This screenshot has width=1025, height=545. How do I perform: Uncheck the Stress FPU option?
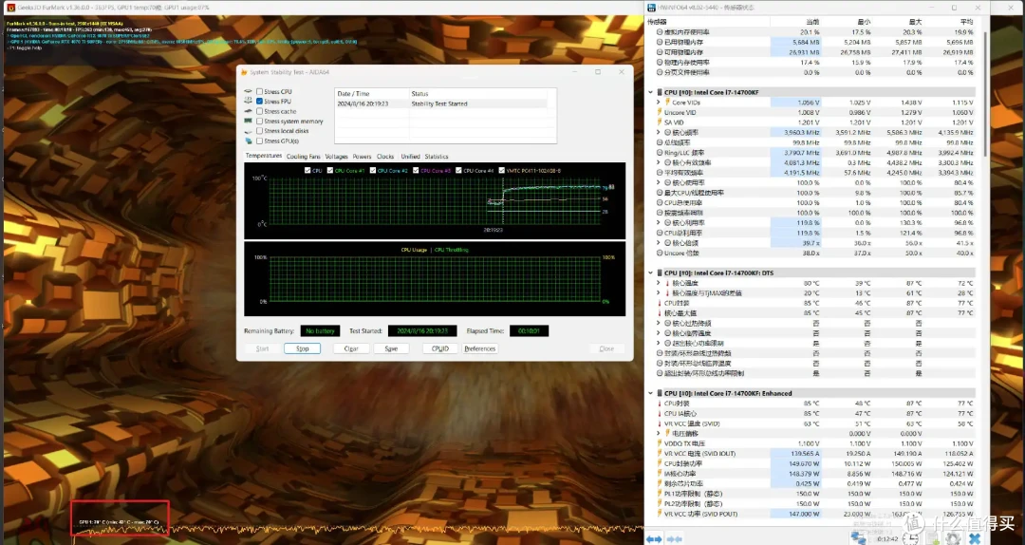tap(259, 102)
